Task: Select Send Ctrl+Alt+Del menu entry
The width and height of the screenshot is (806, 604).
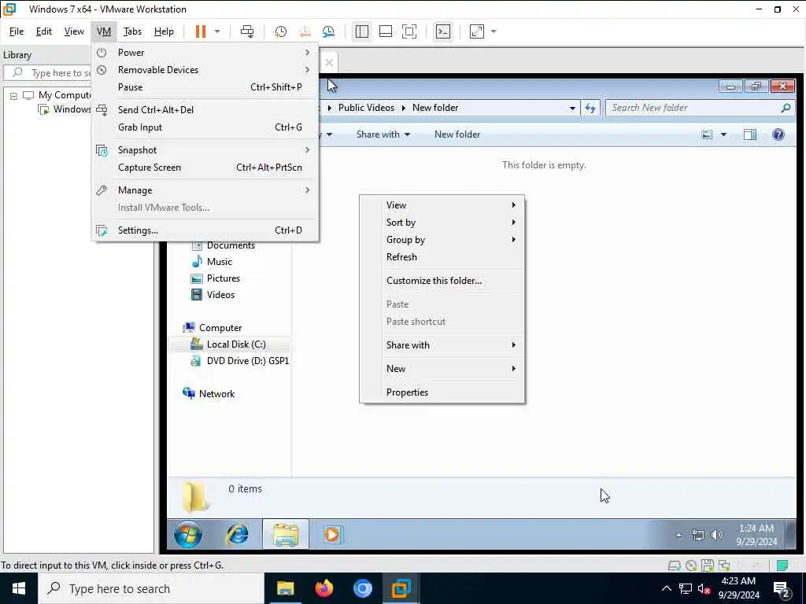Action: pyautogui.click(x=205, y=110)
